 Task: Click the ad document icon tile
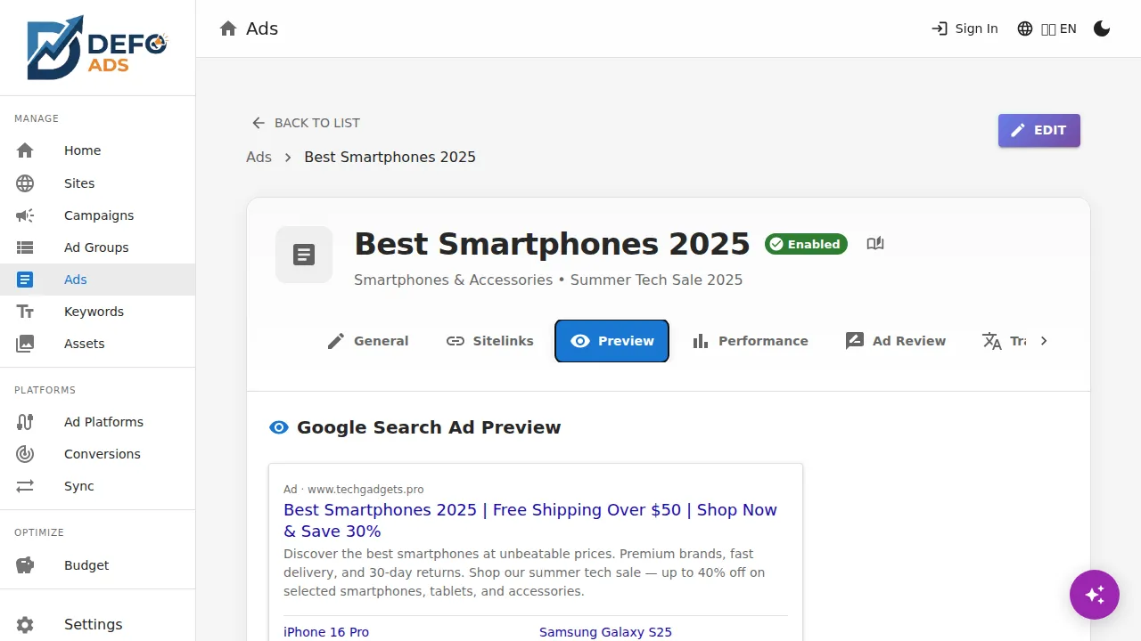coord(304,255)
